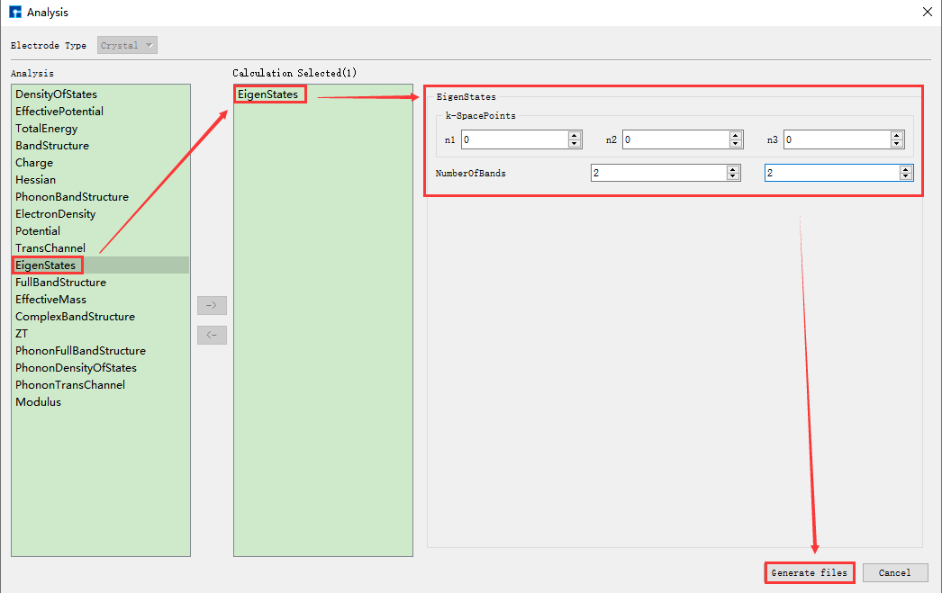This screenshot has height=593, width=942.
Task: Decrease the n2 k-point value
Action: (736, 144)
